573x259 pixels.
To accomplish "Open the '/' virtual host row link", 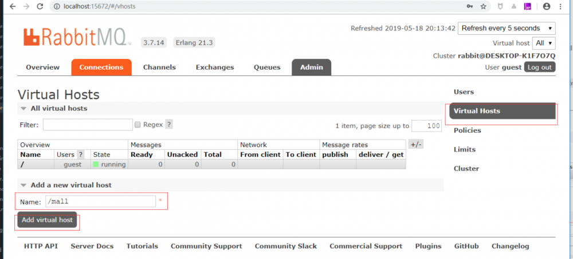I will (x=22, y=165).
